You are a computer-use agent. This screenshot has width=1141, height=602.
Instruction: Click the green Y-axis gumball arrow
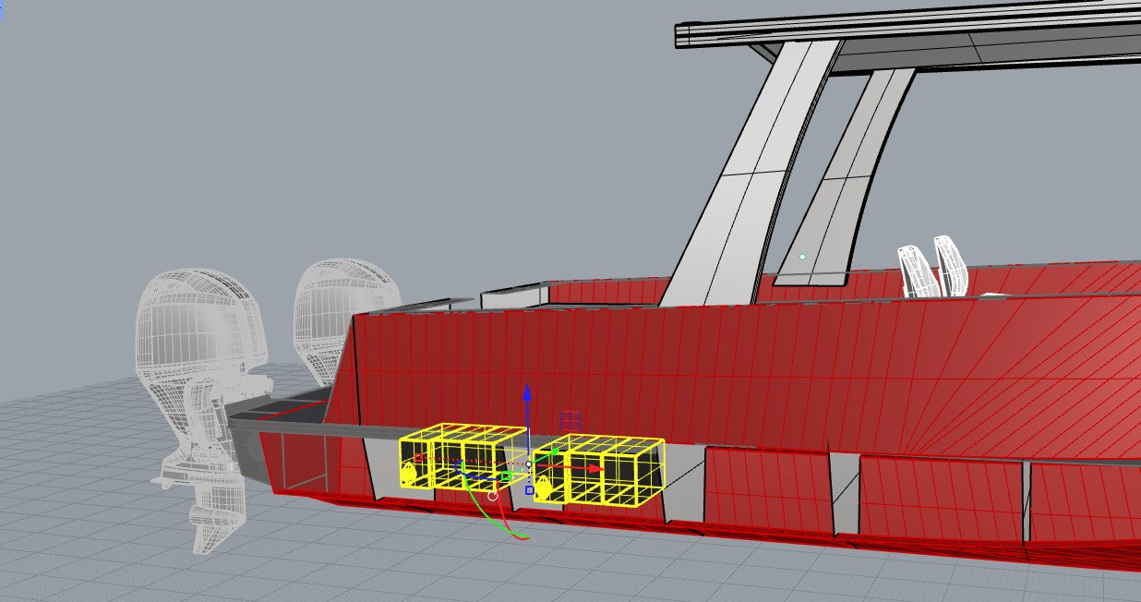[556, 451]
